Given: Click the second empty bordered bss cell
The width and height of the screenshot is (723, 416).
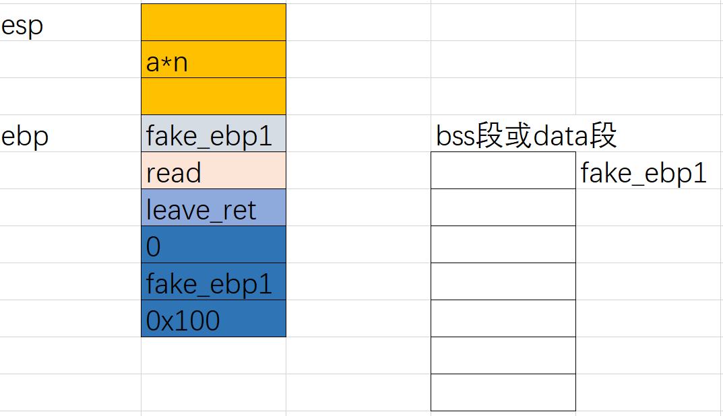Looking at the screenshot, I should pos(503,207).
